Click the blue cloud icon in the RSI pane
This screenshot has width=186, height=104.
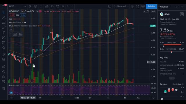pos(11,93)
